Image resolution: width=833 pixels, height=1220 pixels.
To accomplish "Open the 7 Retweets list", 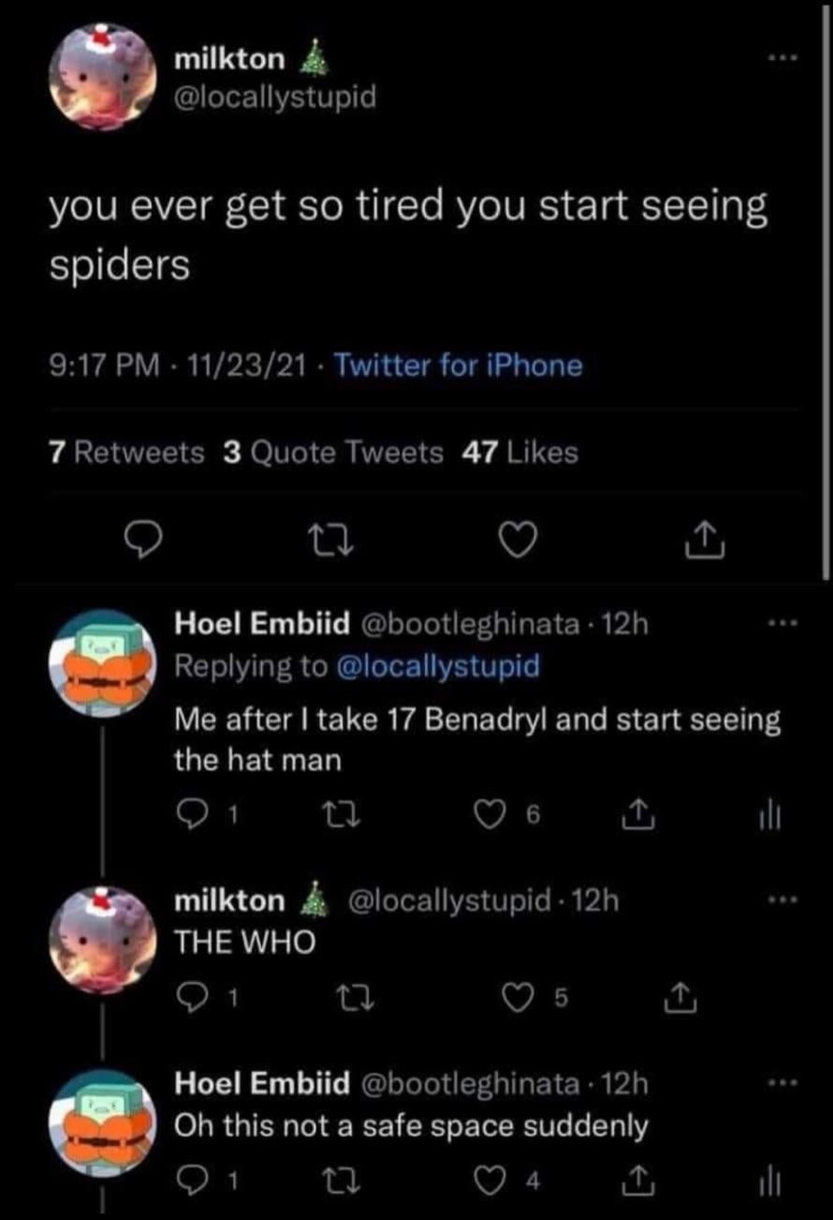I will (x=125, y=454).
